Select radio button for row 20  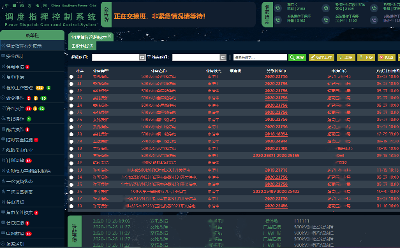(x=71, y=77)
